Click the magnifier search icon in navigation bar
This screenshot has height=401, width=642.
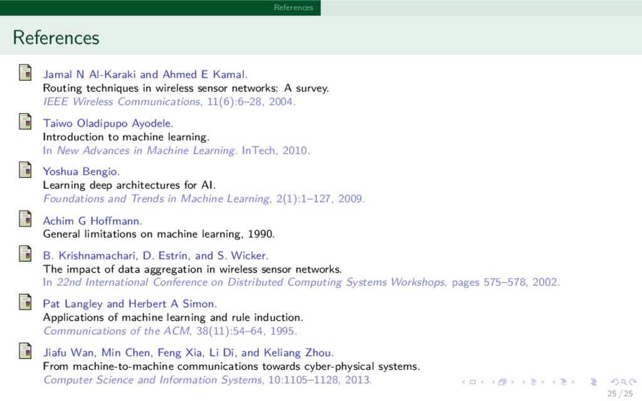click(x=624, y=382)
